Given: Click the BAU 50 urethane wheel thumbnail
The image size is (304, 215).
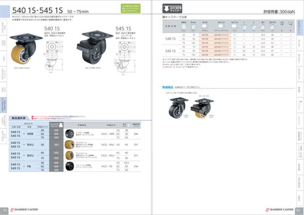Looking at the screenshot, I should 70,144.
